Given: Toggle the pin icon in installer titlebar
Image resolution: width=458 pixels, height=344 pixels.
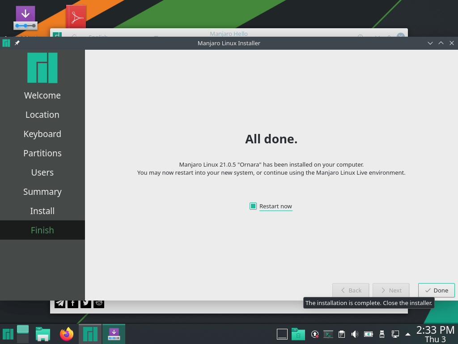Looking at the screenshot, I should click(x=17, y=43).
